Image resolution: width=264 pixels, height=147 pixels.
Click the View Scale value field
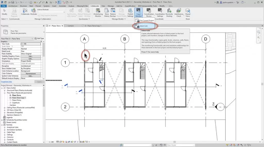pos(31,44)
